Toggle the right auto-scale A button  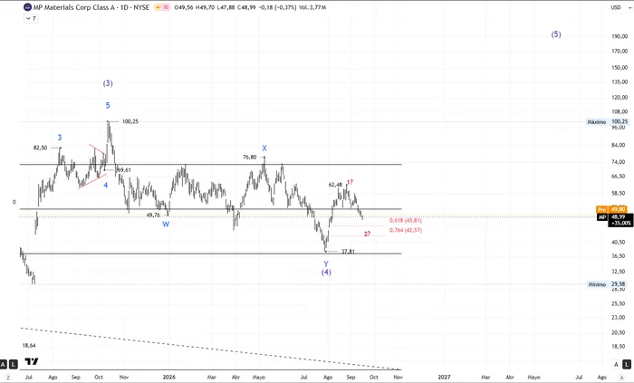click(616, 364)
